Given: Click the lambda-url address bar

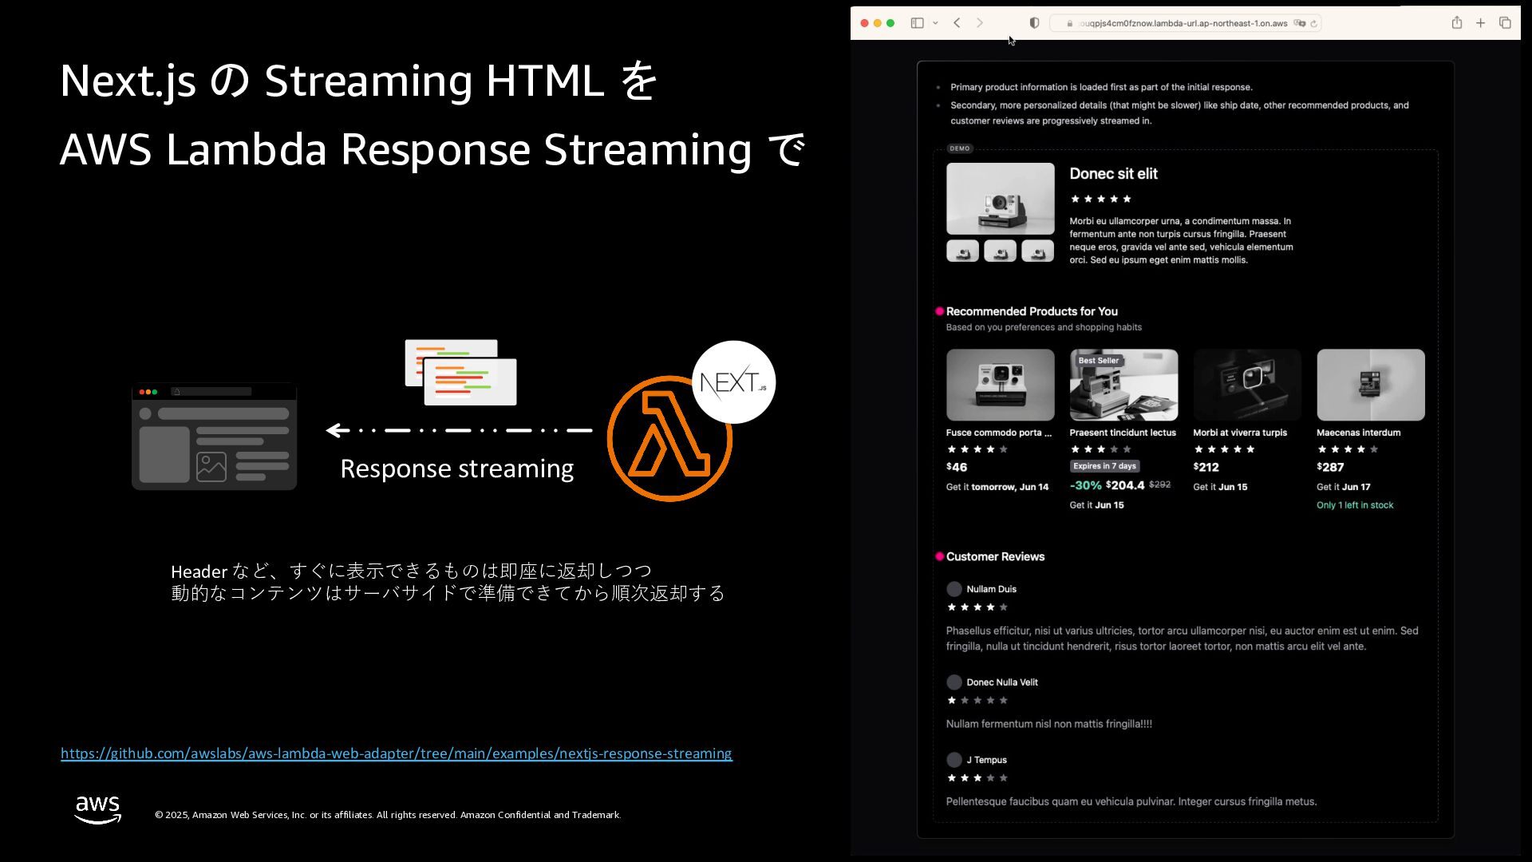Looking at the screenshot, I should tap(1183, 23).
